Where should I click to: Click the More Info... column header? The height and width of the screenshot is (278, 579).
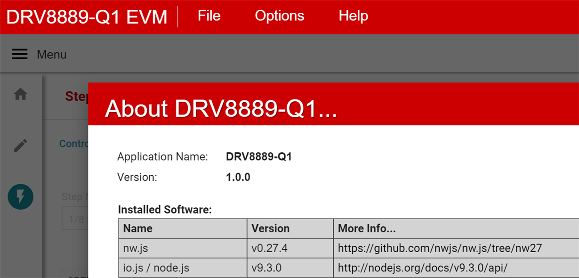click(457, 229)
